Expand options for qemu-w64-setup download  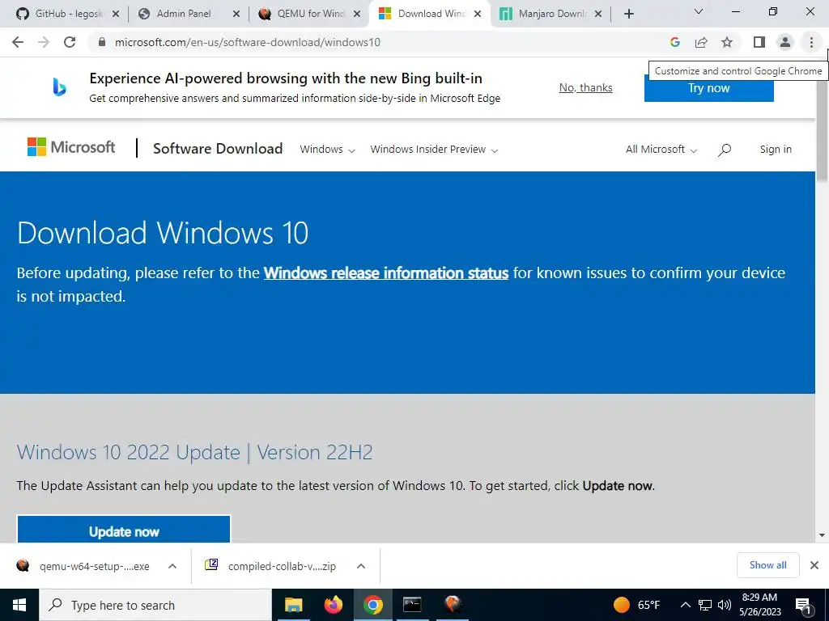click(172, 566)
